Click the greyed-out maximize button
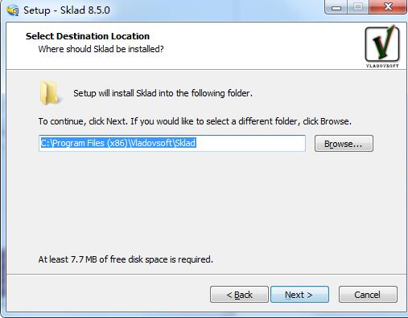408x318 pixels. click(358, 7)
